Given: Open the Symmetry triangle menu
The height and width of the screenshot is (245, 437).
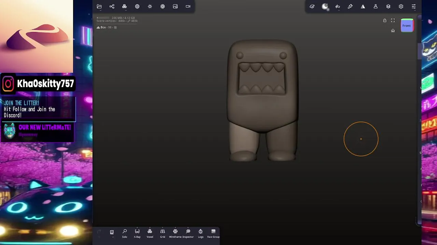Looking at the screenshot, I should [x=363, y=6].
